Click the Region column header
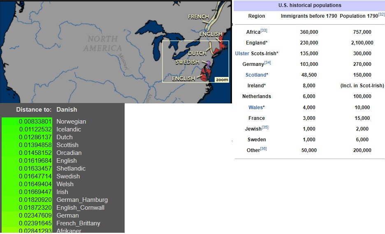Viewport: 385px width, 234px height. click(257, 16)
